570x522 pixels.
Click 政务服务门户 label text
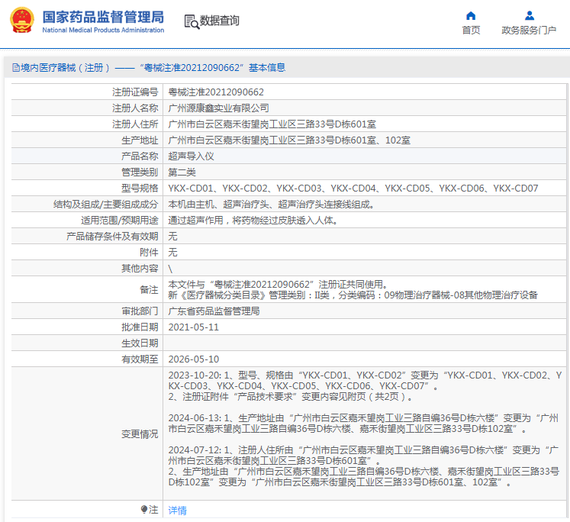point(529,31)
